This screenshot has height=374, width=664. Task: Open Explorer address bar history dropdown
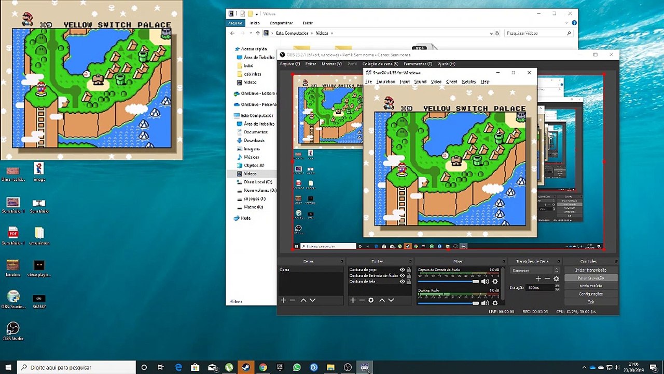pos(491,33)
